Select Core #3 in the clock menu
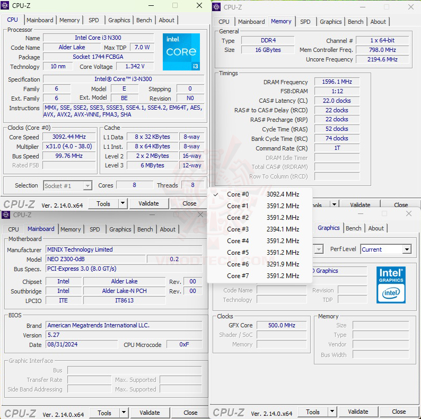421x419 pixels. coord(260,229)
